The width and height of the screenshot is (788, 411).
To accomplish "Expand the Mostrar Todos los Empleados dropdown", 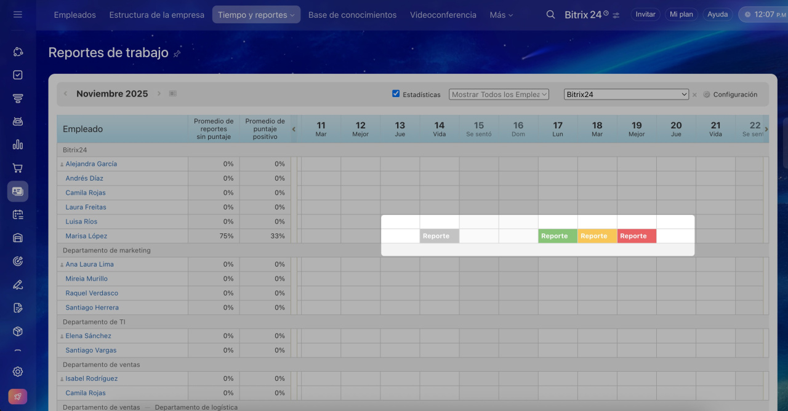I will click(x=499, y=95).
